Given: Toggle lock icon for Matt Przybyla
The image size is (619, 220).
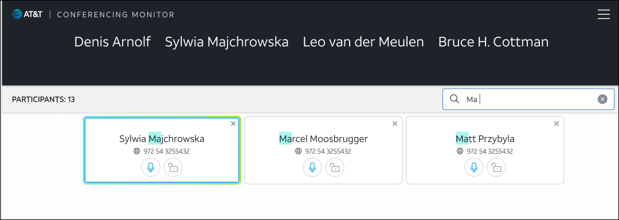Looking at the screenshot, I should pos(496,167).
